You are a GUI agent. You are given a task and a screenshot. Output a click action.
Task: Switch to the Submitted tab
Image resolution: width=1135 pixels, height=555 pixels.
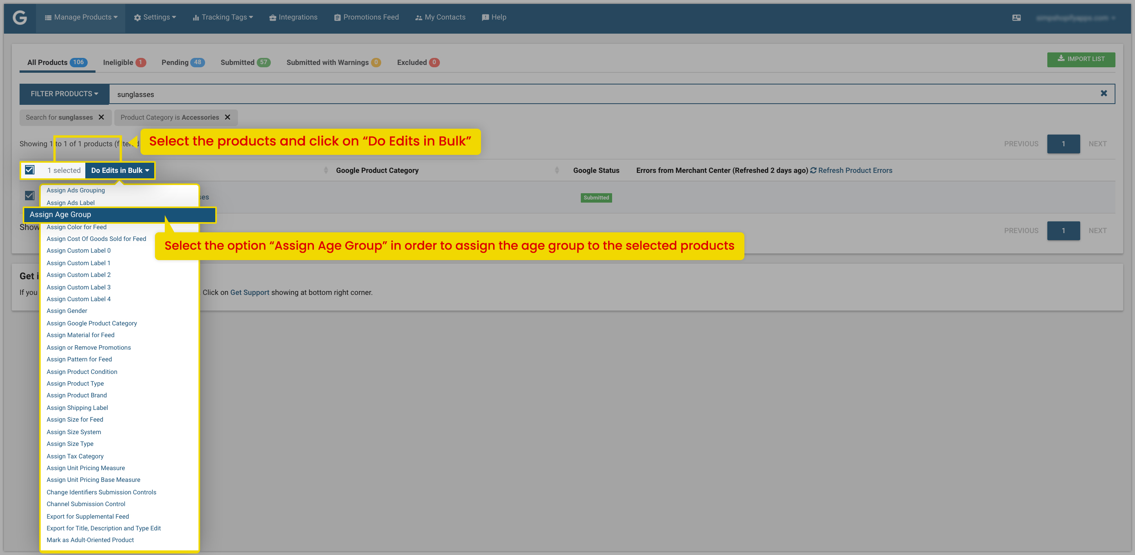pyautogui.click(x=245, y=62)
